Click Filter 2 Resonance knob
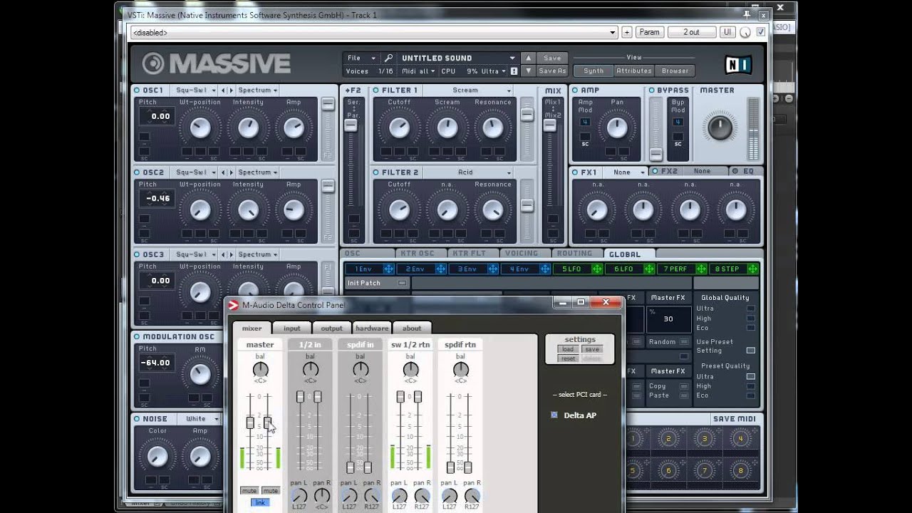The image size is (912, 513). click(492, 210)
